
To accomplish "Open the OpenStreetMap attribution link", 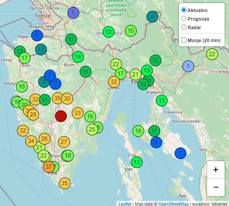I will pos(173,204).
